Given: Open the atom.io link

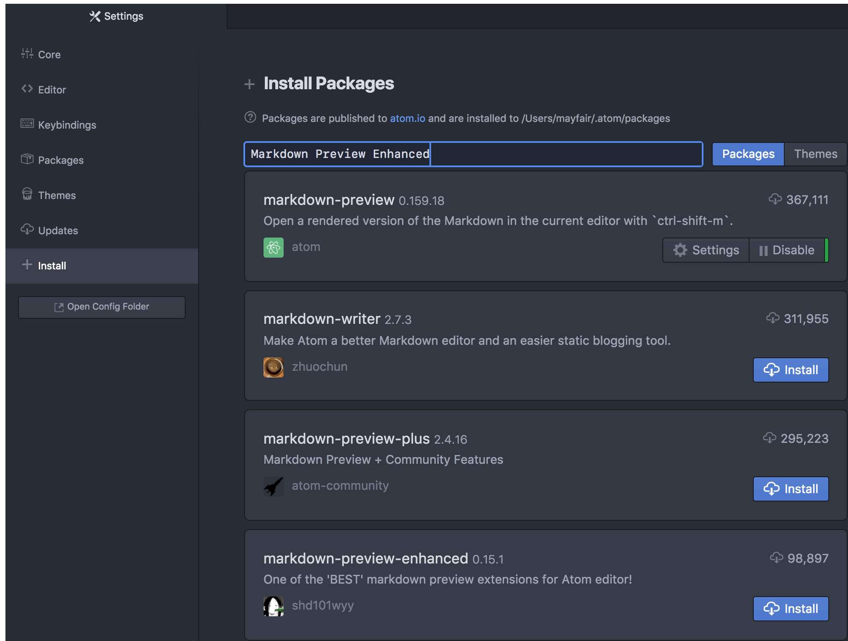Looking at the screenshot, I should coord(407,118).
